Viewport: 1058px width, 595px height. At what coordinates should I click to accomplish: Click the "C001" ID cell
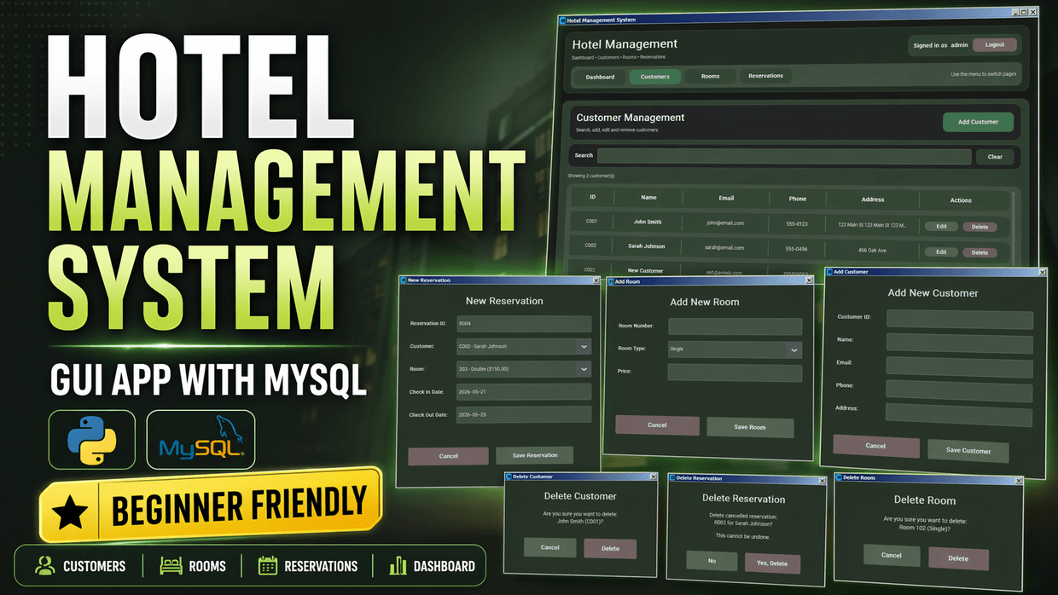click(x=591, y=221)
